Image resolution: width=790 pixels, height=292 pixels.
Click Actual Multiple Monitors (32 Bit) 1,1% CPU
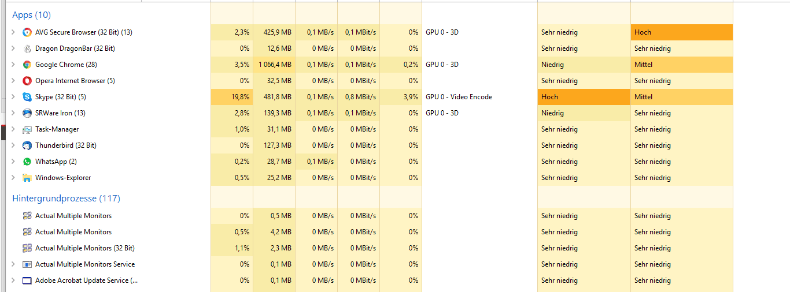coord(242,248)
